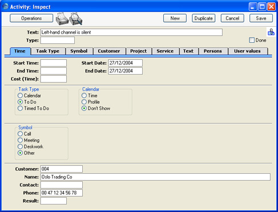Image resolution: width=278 pixels, height=212 pixels.
Task: Click the Customer number field
Action: tap(62, 169)
